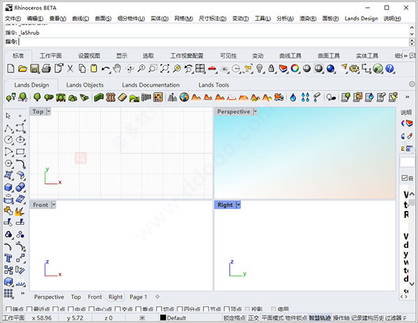Add a new layout with the plus tab
The height and width of the screenshot is (323, 418).
click(x=157, y=297)
